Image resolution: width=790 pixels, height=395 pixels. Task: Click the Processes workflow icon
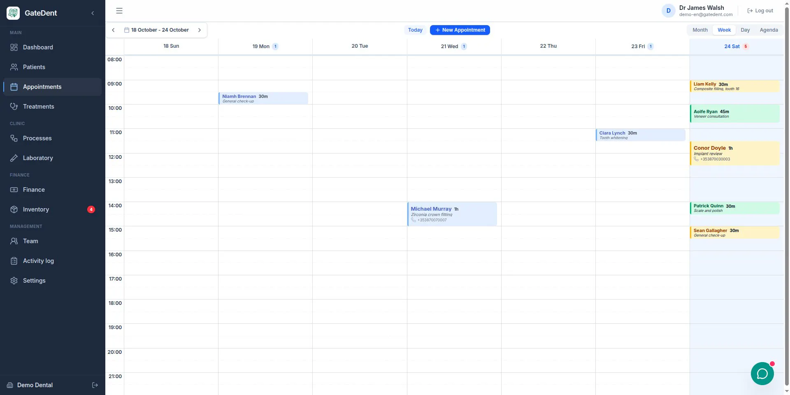(x=14, y=138)
